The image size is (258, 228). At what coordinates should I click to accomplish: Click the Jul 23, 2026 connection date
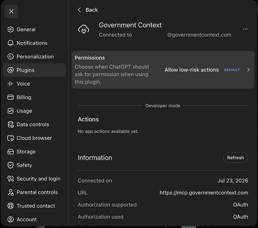click(x=233, y=181)
